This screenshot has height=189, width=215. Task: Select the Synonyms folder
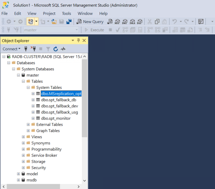point(41,143)
